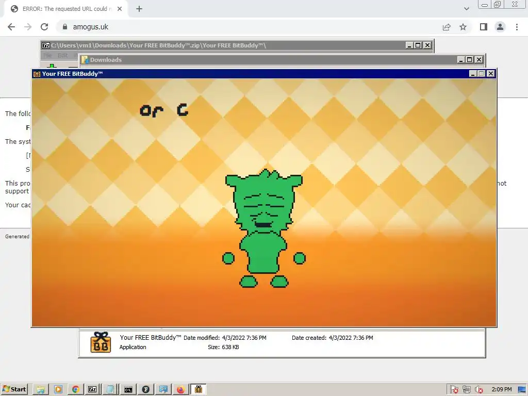528x396 pixels.
Task: Minimize the Your FREE BitBuddy window
Action: point(473,73)
